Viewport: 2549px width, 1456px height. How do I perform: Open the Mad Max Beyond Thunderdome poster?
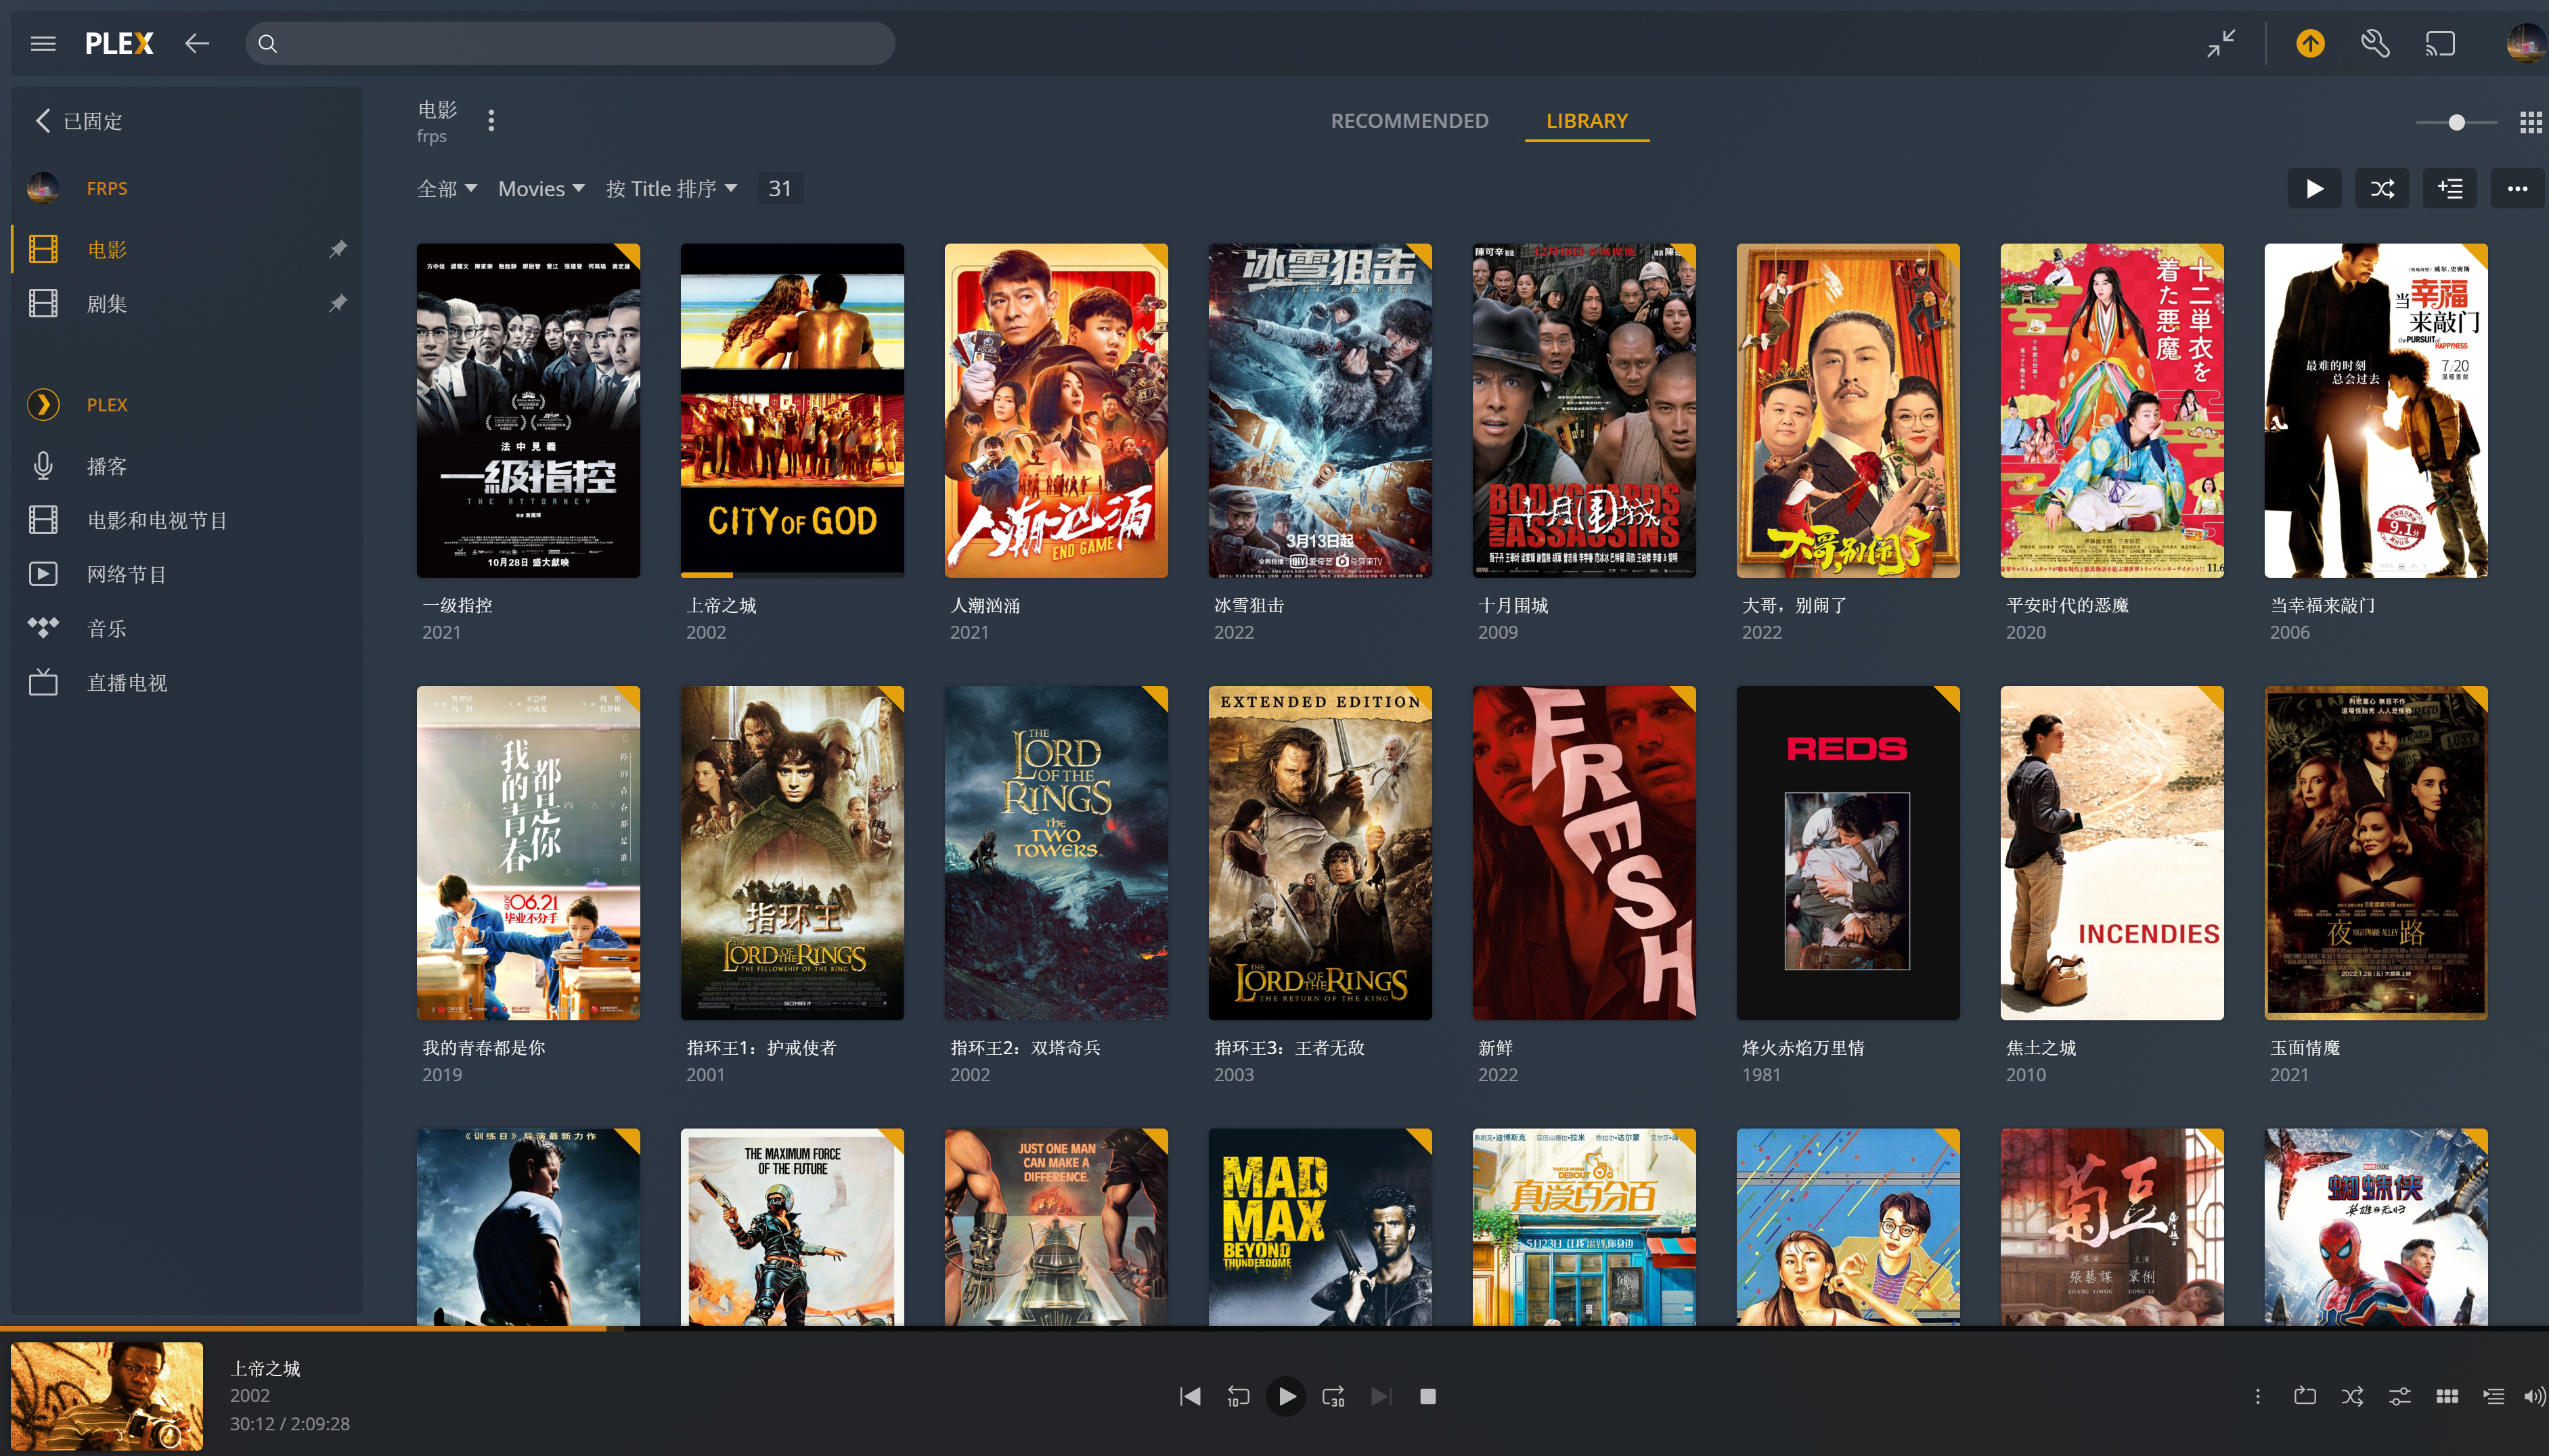[x=1320, y=1227]
